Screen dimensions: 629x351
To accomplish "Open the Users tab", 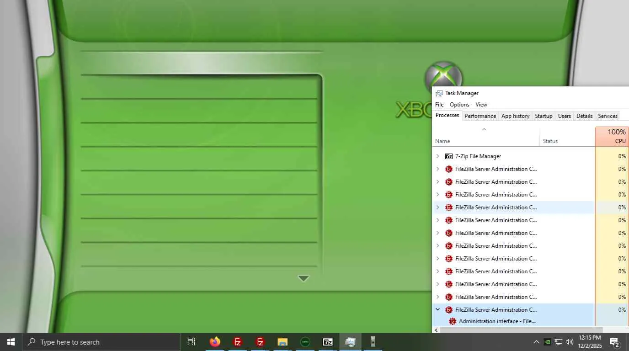I will click(x=564, y=116).
